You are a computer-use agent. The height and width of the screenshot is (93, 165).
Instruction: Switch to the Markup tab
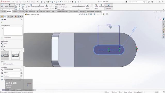pos(15,12)
